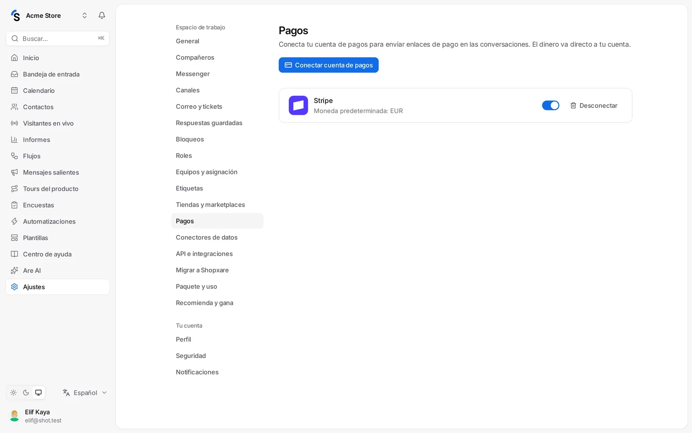Click the Flujos workflow icon
692x433 pixels.
[x=14, y=156]
